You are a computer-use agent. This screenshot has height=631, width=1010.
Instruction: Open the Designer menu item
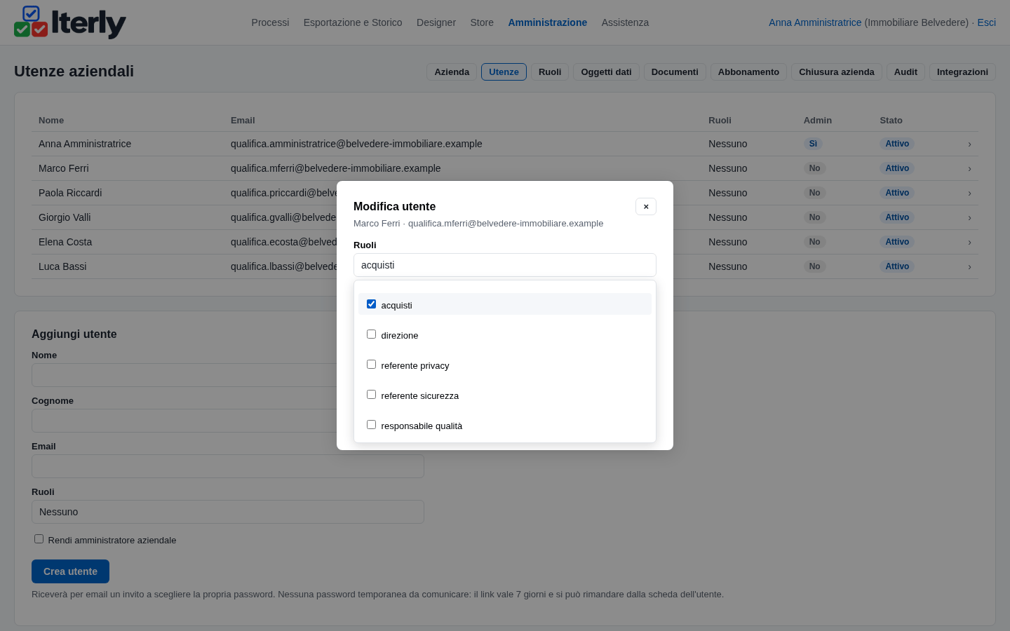coord(436,22)
